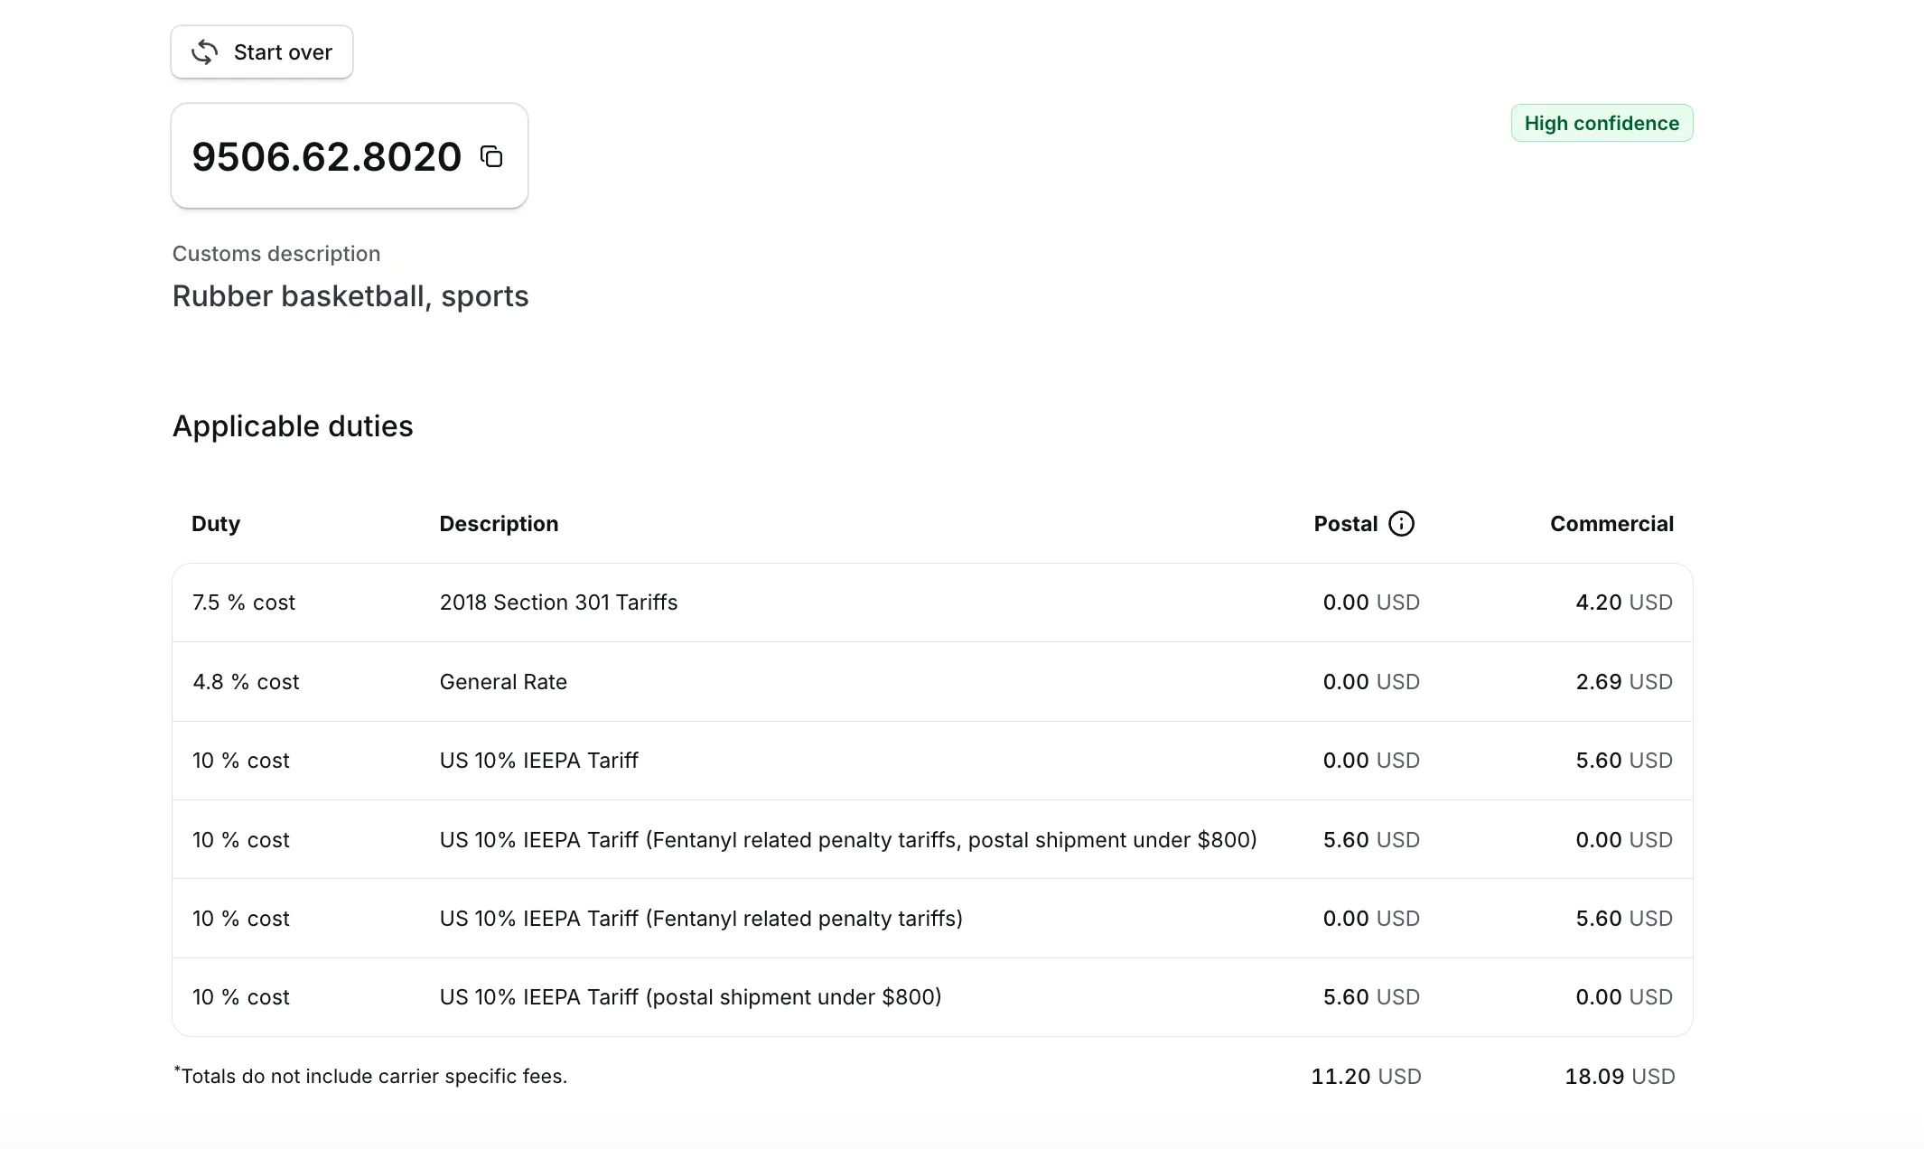The image size is (1924, 1149).
Task: Click the Postal info icon
Action: click(x=1401, y=524)
